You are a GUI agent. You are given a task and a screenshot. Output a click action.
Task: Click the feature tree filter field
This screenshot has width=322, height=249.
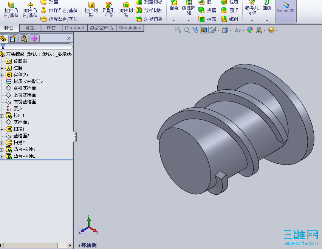click(x=36, y=46)
